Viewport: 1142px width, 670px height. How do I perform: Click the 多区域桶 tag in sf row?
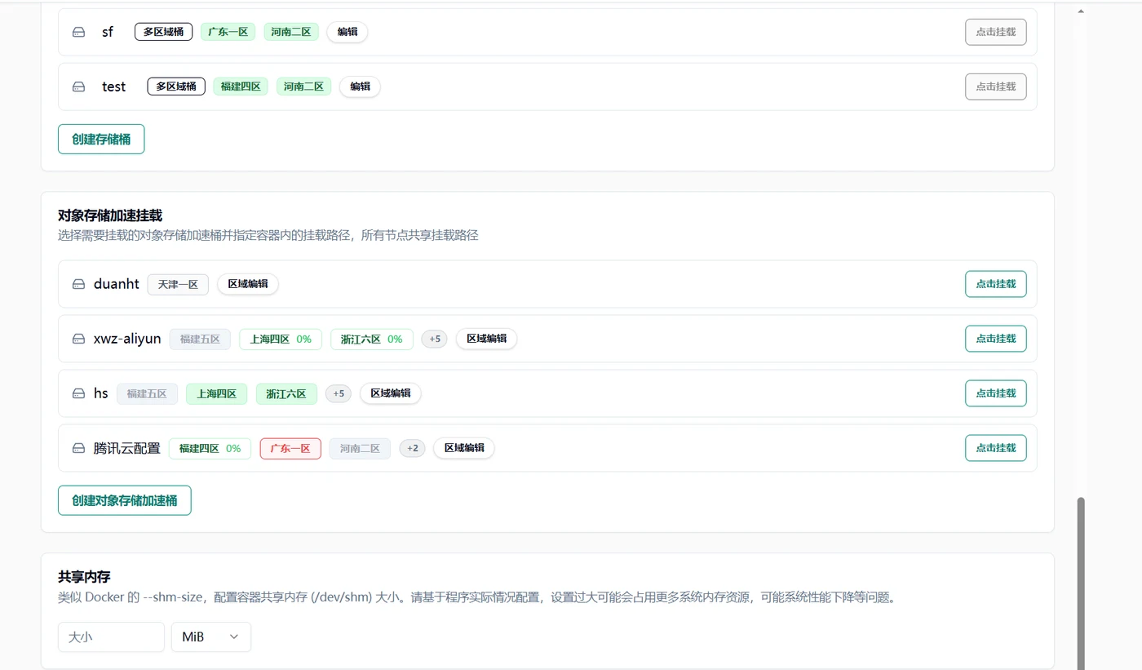(163, 32)
